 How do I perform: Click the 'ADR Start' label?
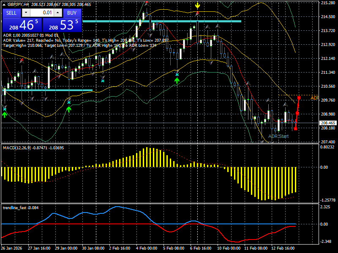click(x=278, y=136)
